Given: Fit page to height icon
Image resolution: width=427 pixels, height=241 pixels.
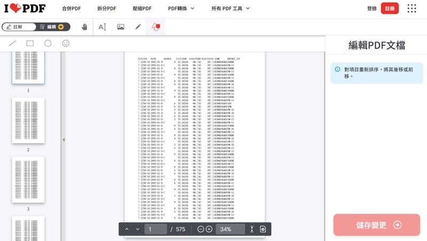Looking at the screenshot, I should coord(252,229).
